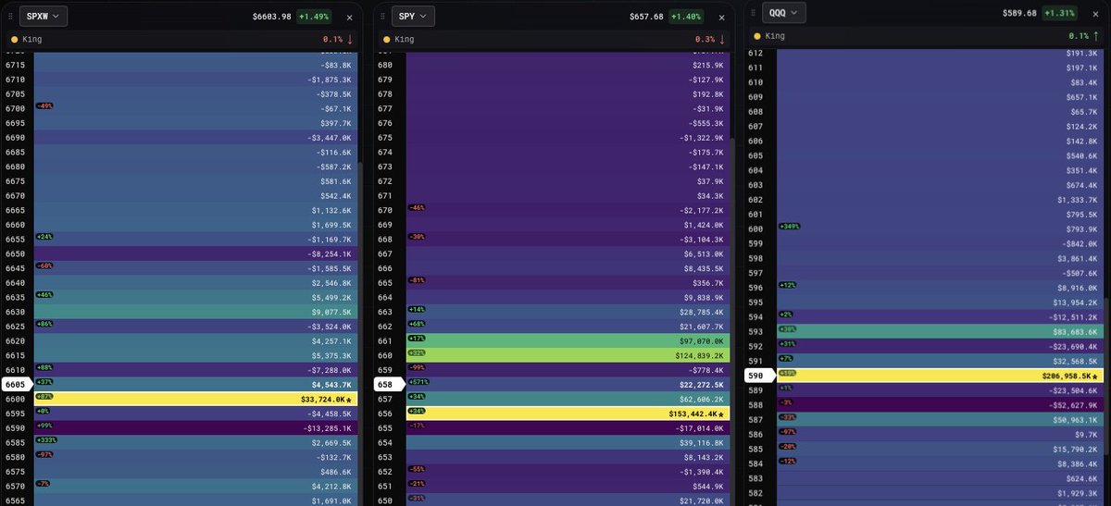Screen dimensions: 1111x506
Task: Click the 658 current price marker in SPY
Action: point(389,384)
